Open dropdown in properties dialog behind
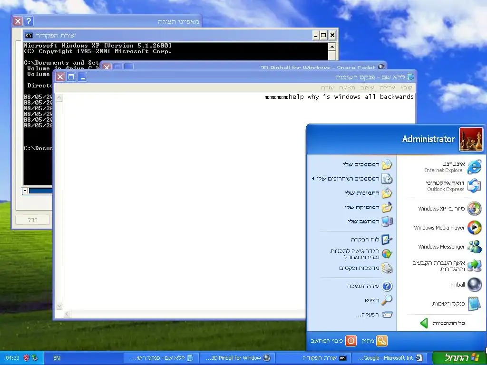The image size is (487, 365). pos(25,191)
